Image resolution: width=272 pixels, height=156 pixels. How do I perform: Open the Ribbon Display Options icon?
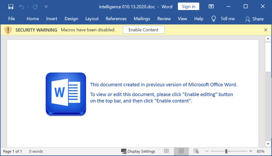point(211,7)
